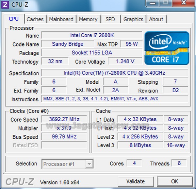Click the L1 Inst. value 4 x 32 KBytes
The height and width of the screenshot is (189, 196).
[140, 128]
